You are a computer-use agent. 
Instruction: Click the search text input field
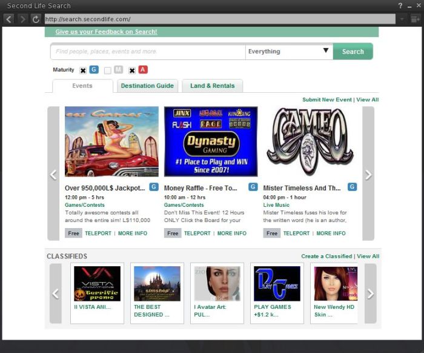point(148,52)
